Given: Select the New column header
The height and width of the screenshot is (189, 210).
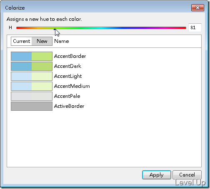Looking at the screenshot, I should [x=42, y=41].
